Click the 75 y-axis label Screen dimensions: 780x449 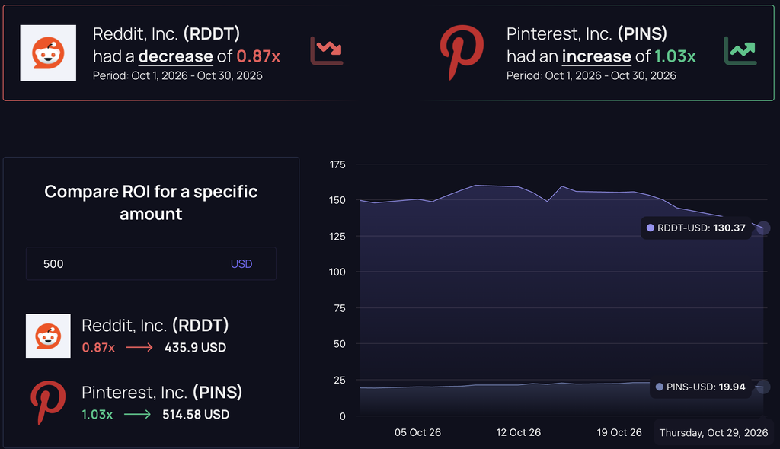coord(339,308)
